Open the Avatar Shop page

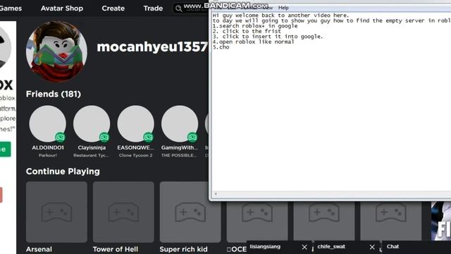click(x=62, y=8)
